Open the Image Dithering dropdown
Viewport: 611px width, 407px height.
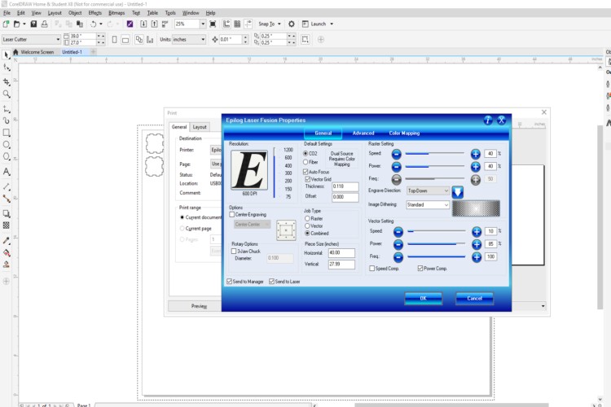(x=428, y=205)
